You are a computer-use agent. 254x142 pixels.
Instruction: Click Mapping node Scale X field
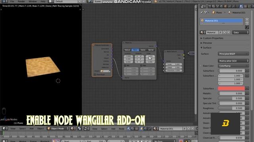150,56
